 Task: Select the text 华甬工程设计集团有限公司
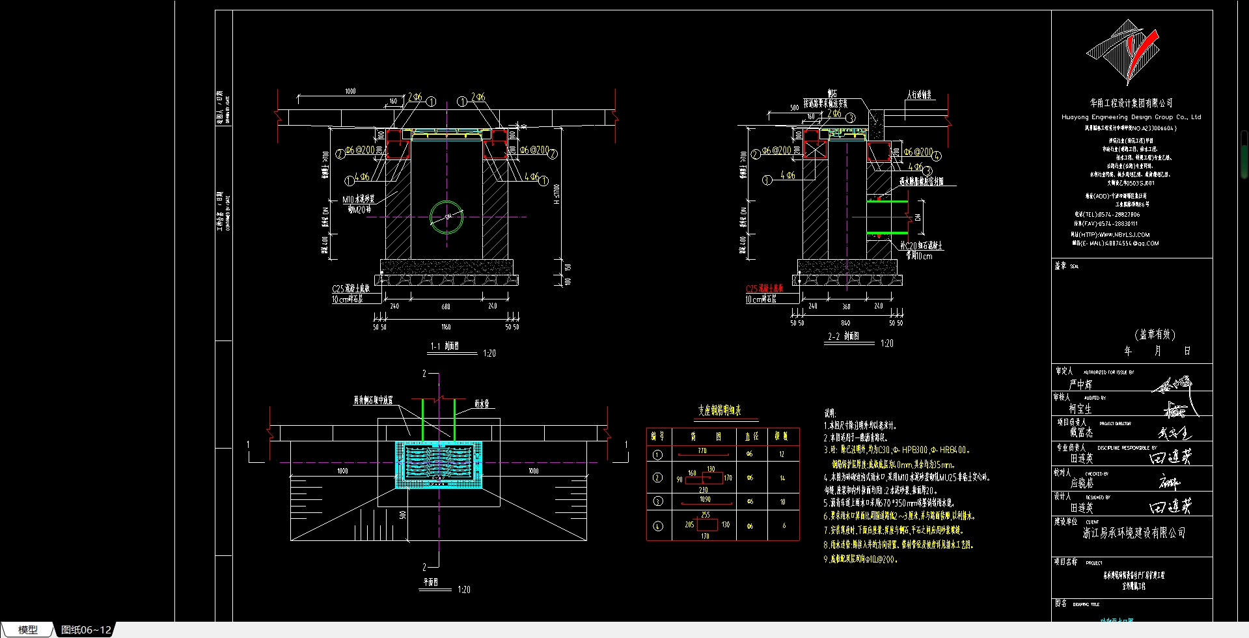click(1131, 103)
